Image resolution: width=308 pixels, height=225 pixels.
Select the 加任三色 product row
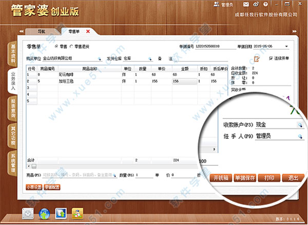[x=127, y=81]
